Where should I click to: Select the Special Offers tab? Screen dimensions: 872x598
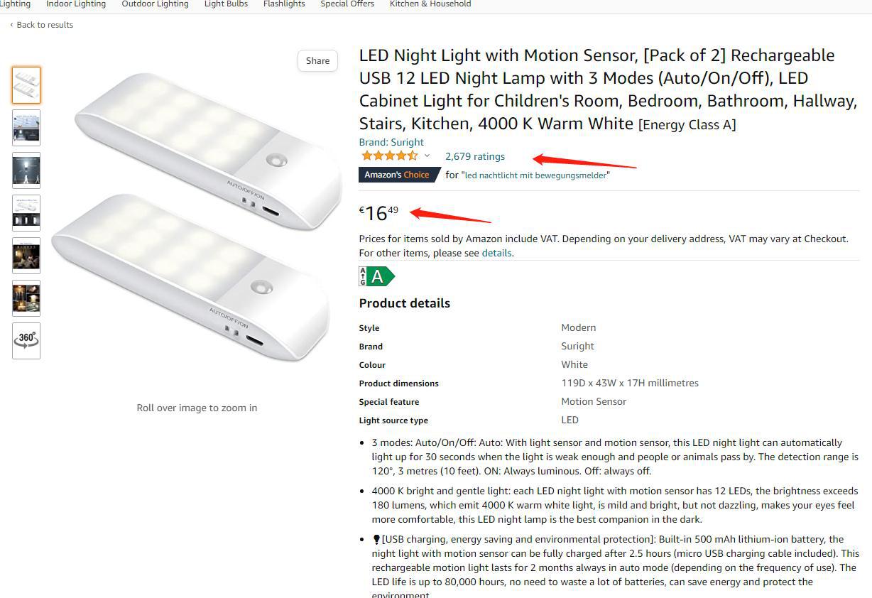click(x=347, y=4)
